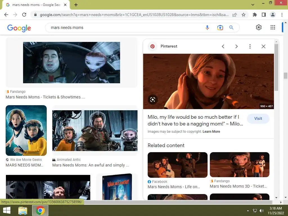Select the DVD cover thumbnail
This screenshot has height=216, width=288.
pos(117,187)
